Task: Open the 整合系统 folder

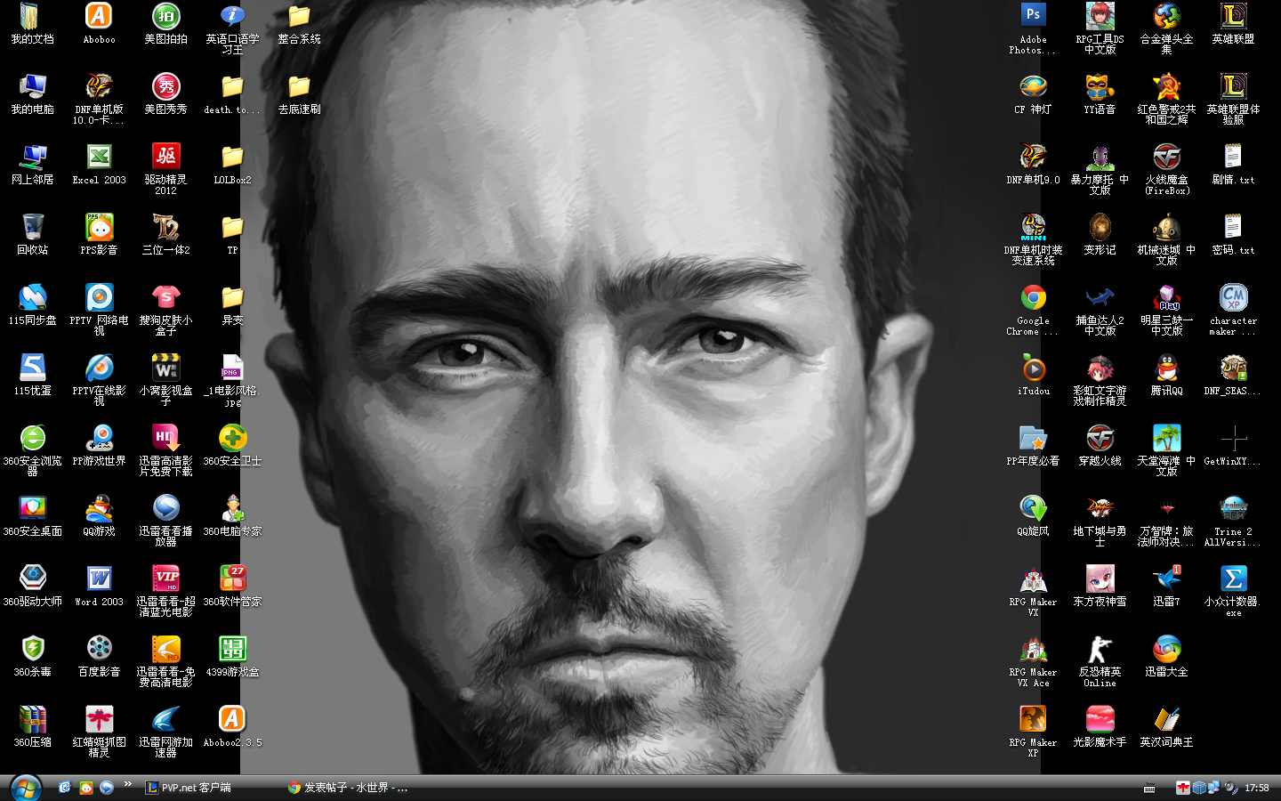Action: pos(299,23)
